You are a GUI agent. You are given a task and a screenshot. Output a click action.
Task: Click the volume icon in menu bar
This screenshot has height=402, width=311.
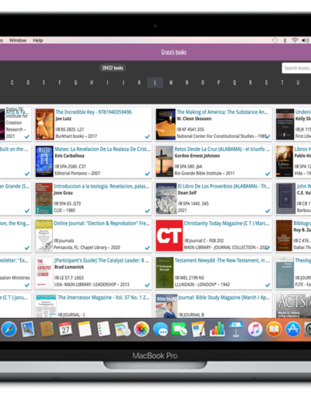306,41
